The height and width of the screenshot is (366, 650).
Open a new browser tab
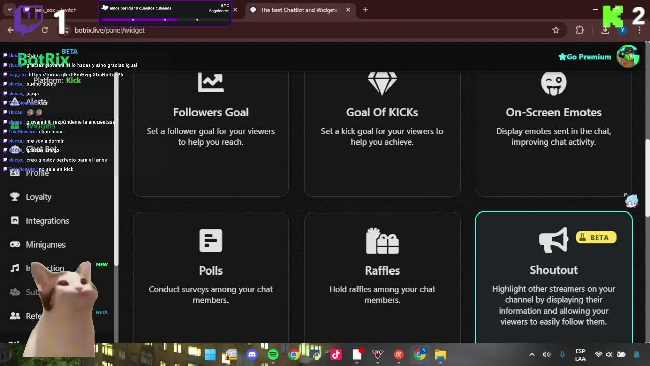(365, 10)
